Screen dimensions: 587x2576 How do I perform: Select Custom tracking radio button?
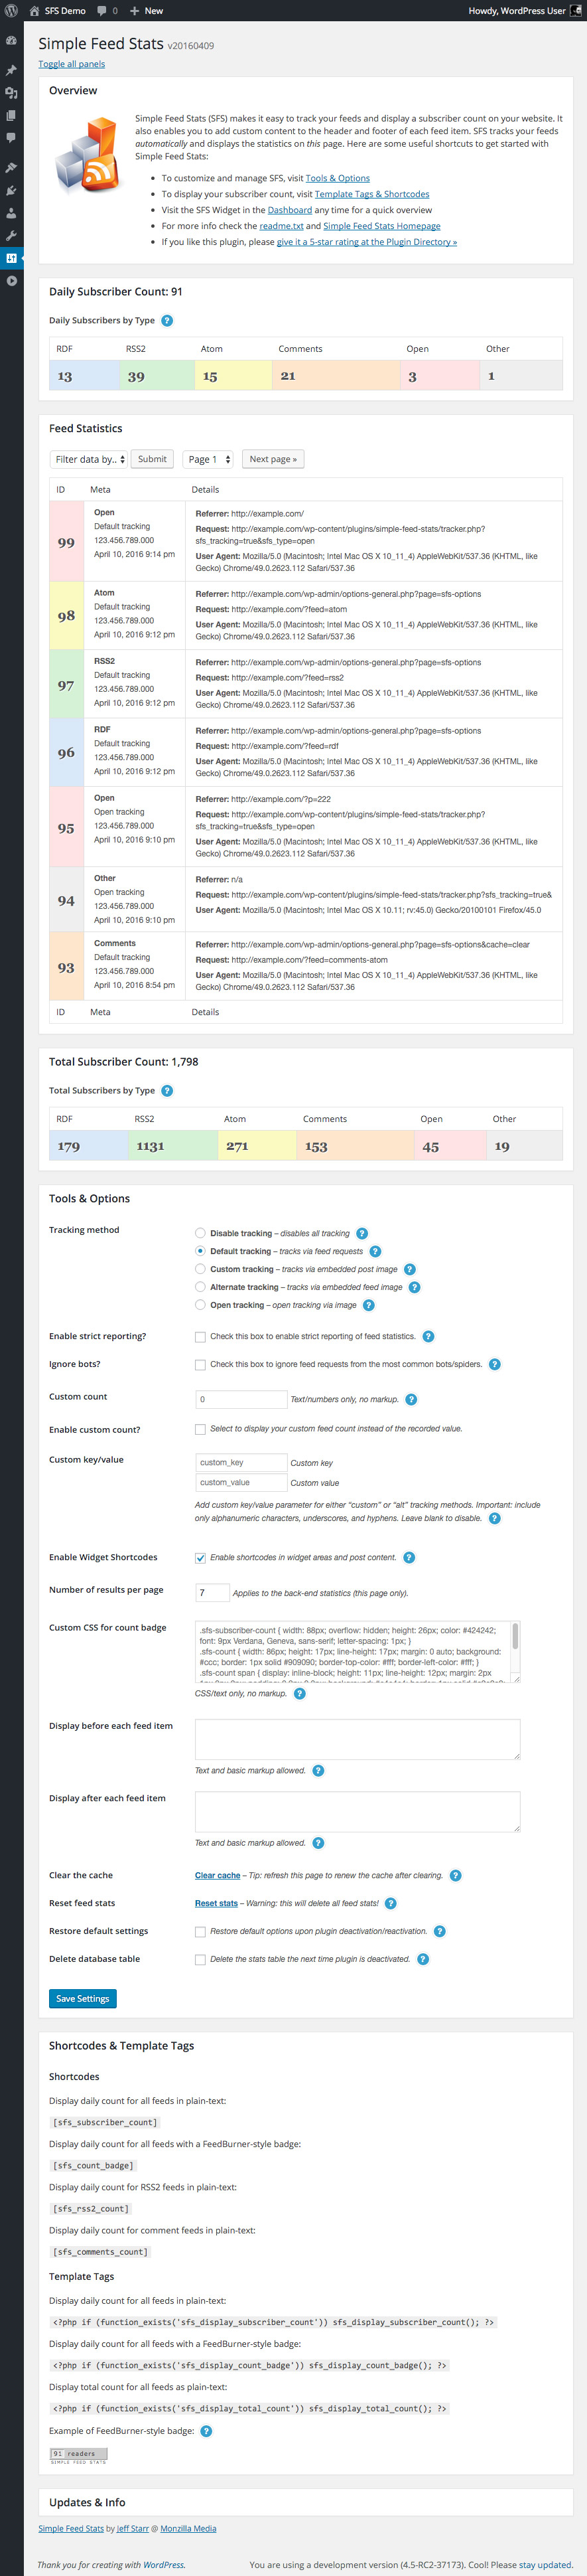pyautogui.click(x=200, y=1269)
